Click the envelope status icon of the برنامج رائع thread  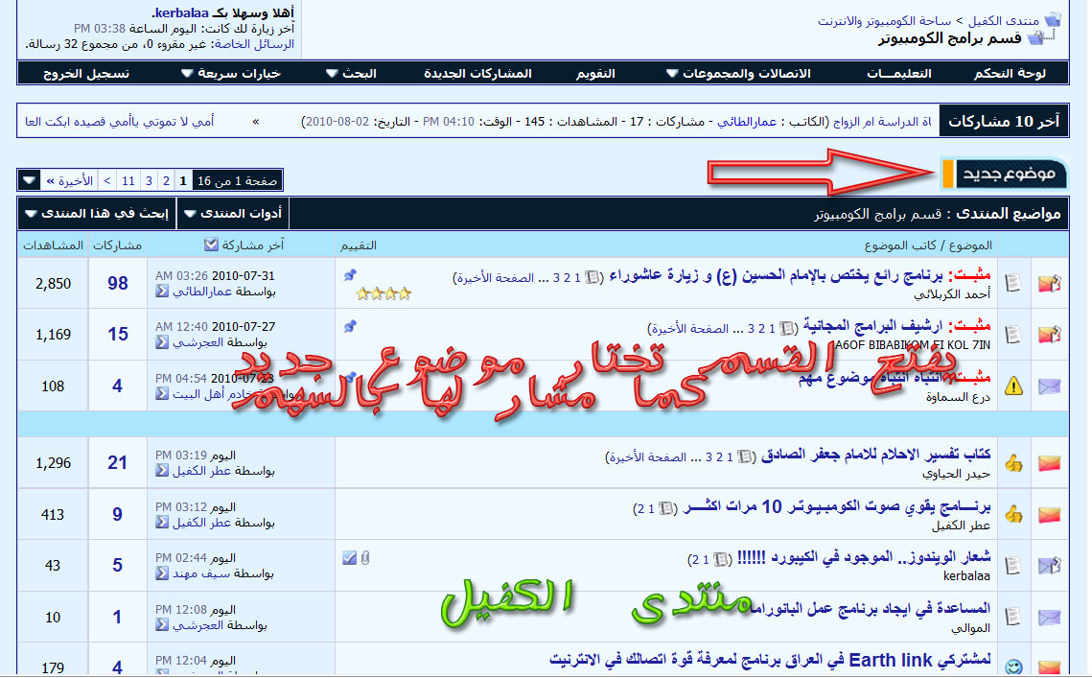[1049, 283]
